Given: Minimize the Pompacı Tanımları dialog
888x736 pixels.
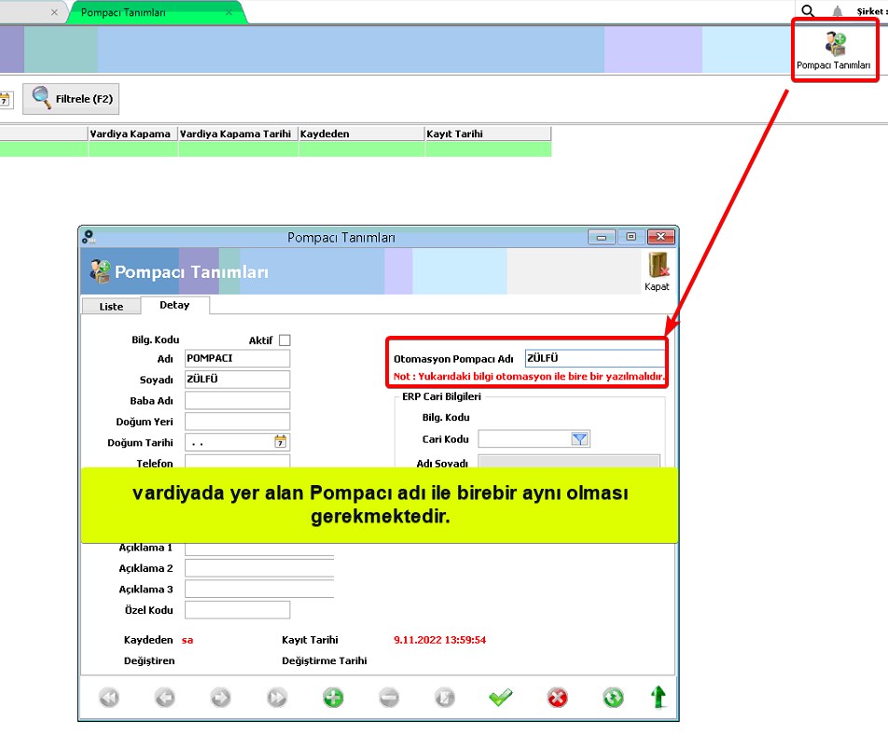Looking at the screenshot, I should tap(602, 237).
